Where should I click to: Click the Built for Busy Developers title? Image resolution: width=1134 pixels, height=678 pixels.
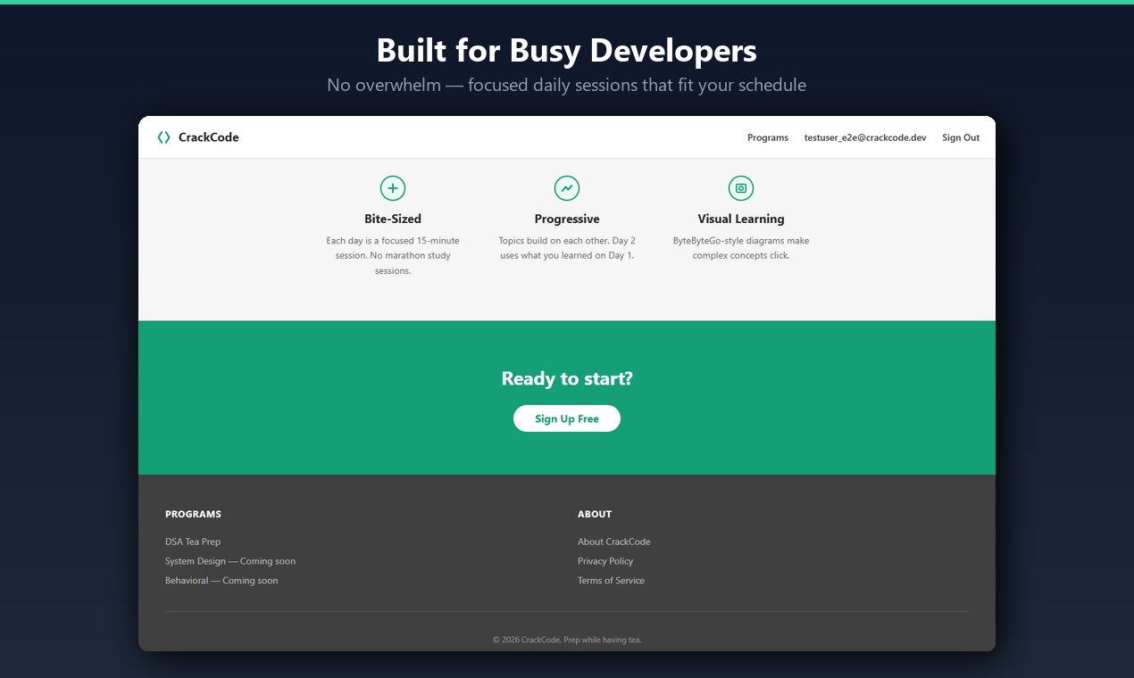[567, 50]
